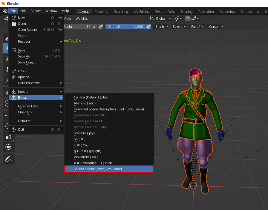Click the Blender logo icon
Image resolution: width=268 pixels, height=210 pixels.
pos(5,11)
